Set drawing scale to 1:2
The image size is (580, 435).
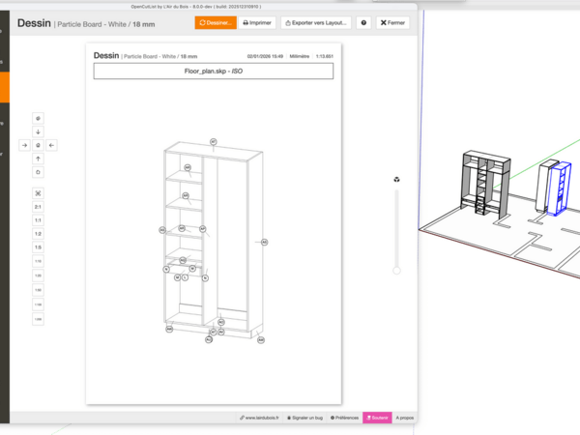(x=38, y=234)
